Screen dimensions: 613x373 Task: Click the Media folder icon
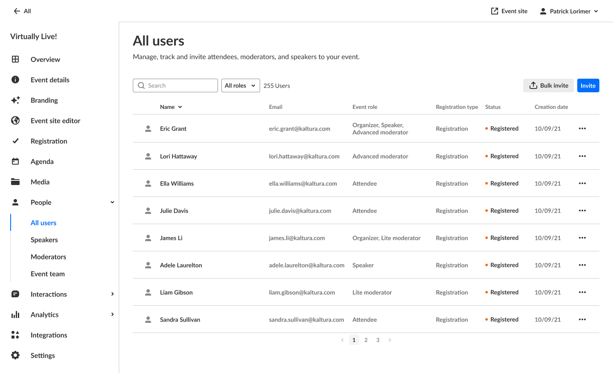15,182
